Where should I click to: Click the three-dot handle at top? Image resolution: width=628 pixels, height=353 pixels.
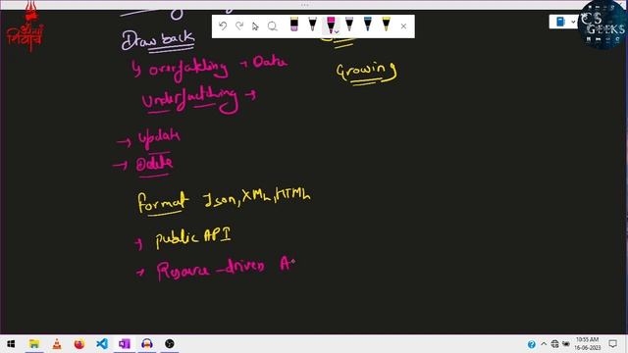click(x=305, y=5)
